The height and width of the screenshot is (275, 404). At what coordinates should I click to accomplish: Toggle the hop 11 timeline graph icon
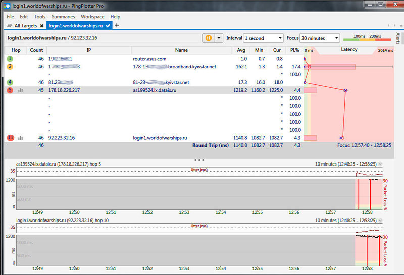20,138
